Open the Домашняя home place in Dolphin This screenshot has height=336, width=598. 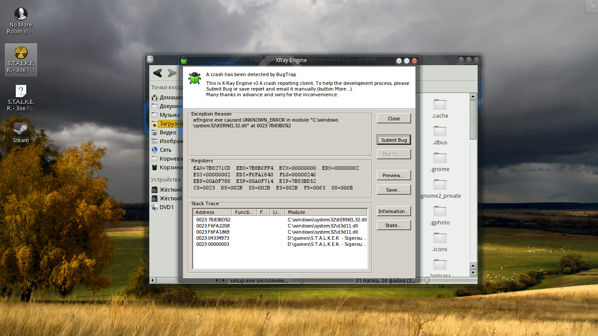(x=167, y=97)
